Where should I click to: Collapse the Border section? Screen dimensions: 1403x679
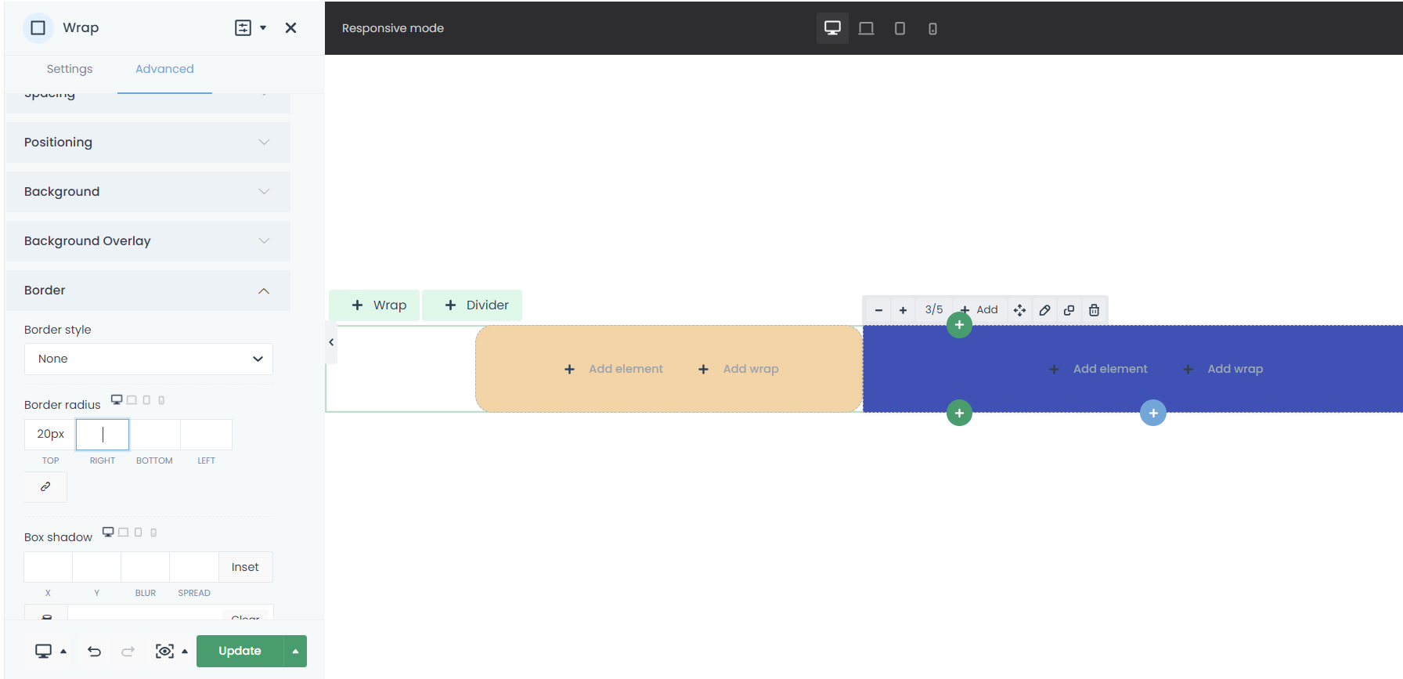[x=148, y=291]
